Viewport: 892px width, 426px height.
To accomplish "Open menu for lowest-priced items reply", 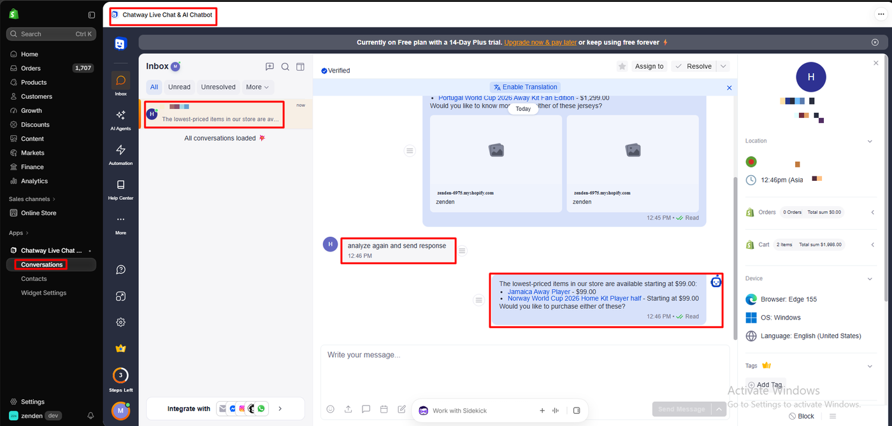I will 479,301.
